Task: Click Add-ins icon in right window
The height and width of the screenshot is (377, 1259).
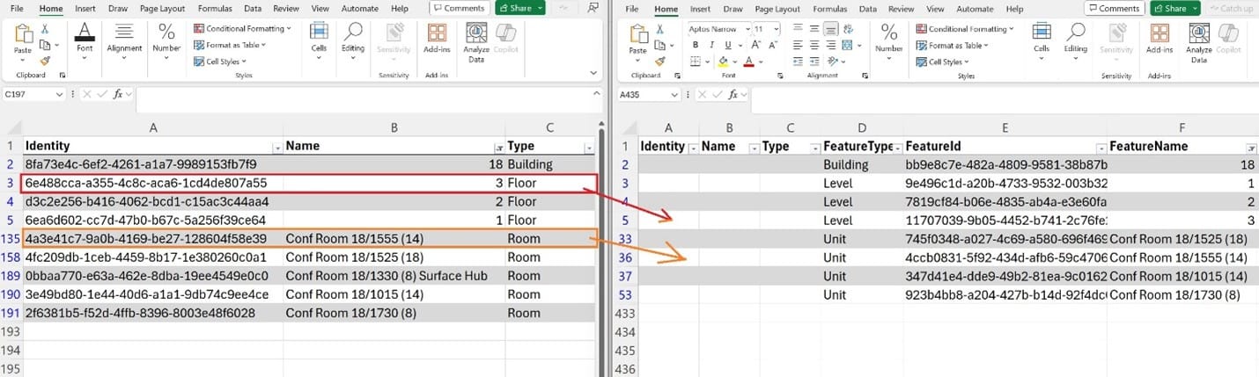Action: pyautogui.click(x=1160, y=33)
